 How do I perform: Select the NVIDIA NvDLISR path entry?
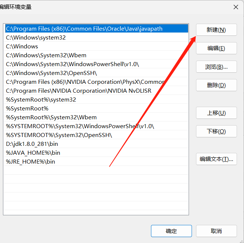[96, 91]
